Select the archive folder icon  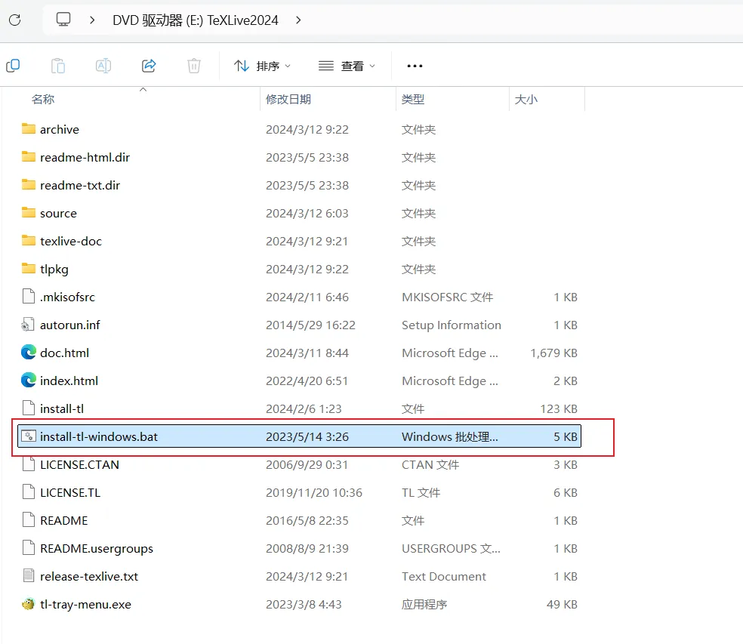[x=29, y=129]
